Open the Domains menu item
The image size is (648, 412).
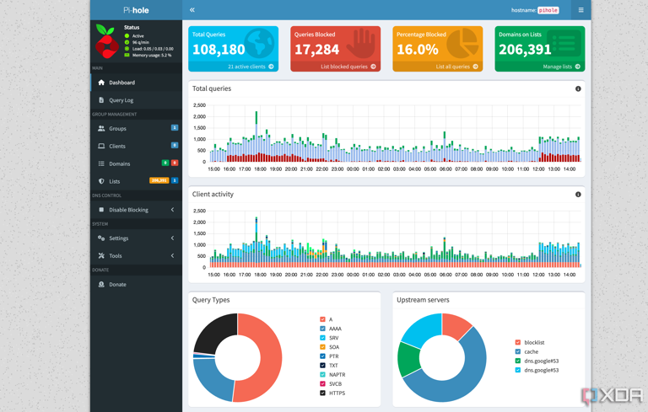tap(119, 163)
